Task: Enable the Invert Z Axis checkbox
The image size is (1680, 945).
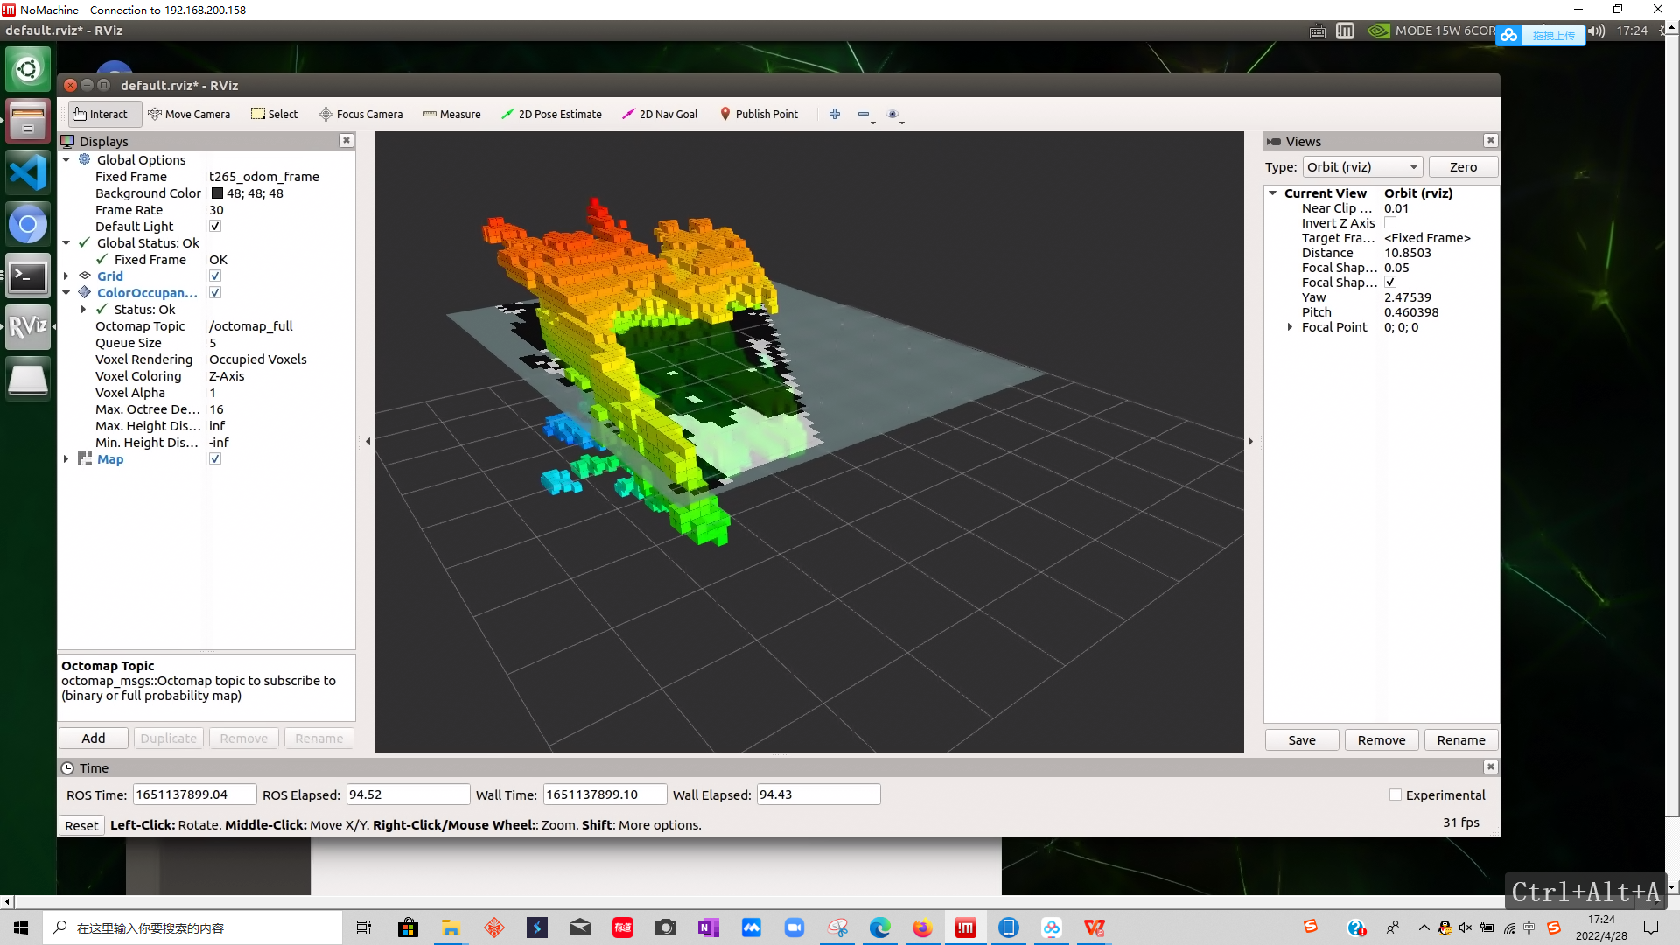Action: pos(1390,223)
